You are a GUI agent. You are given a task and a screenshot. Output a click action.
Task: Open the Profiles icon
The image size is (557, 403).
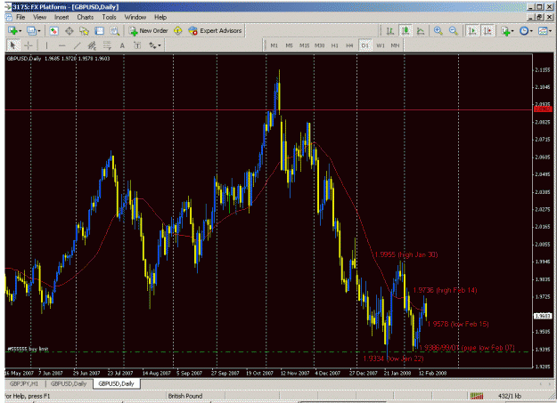(31, 31)
